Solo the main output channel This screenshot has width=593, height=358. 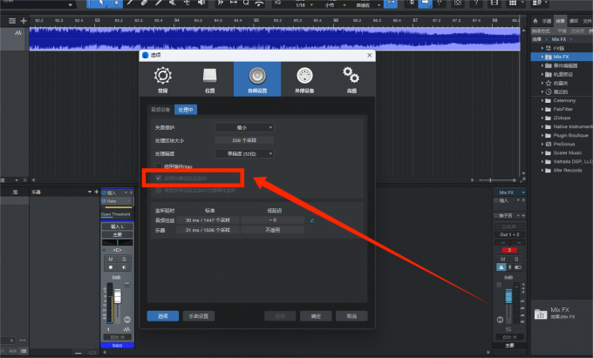pyautogui.click(x=516, y=259)
